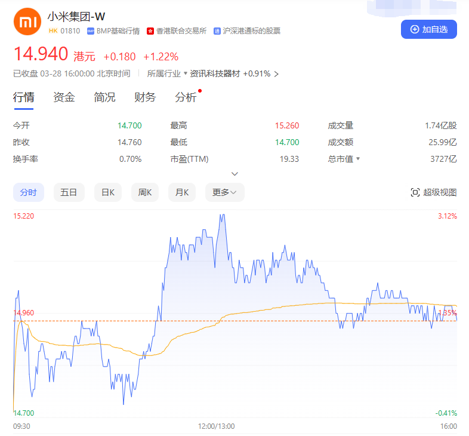Viewport: 469px width, 436px height.
Task: Click the 成交量 value 1.74亿股
Action: pos(441,125)
